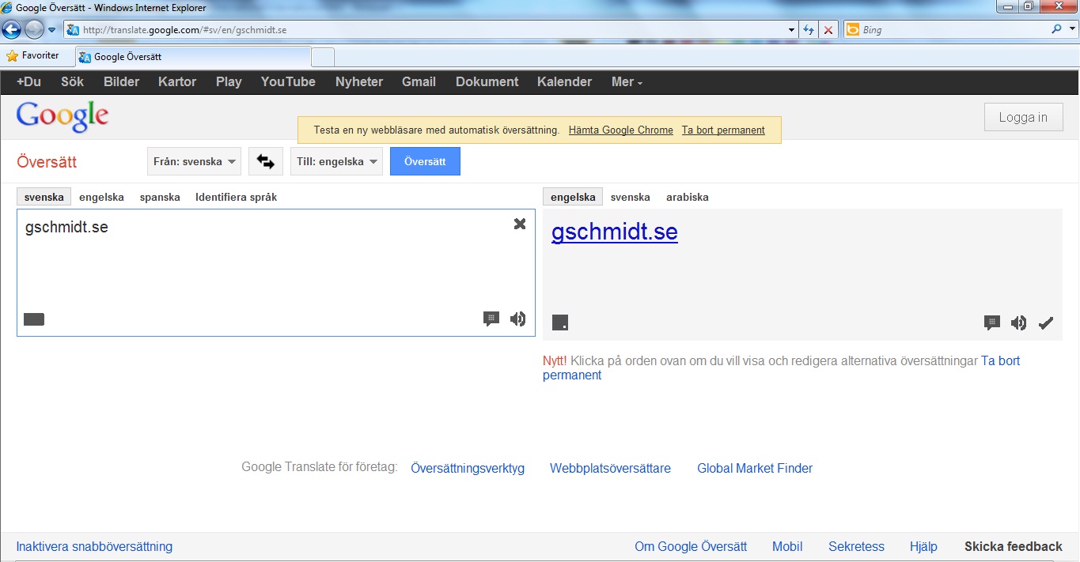Swap languages with the arrows button
Viewport: 1080px width, 562px height.
point(266,161)
